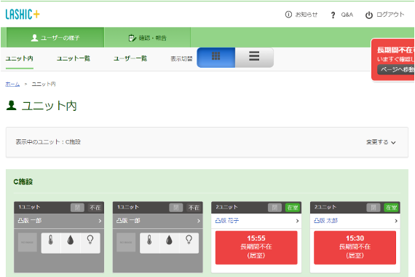Select the ユニット一覧 sub-tab
This screenshot has height=277, width=415.
tap(74, 58)
